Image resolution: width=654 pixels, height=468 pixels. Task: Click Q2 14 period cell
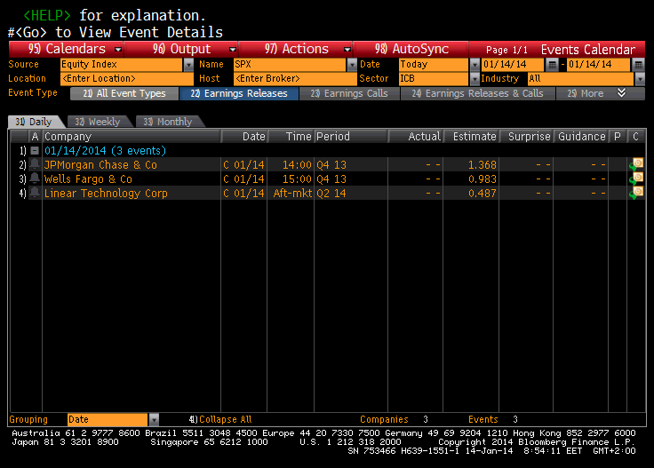coord(331,193)
